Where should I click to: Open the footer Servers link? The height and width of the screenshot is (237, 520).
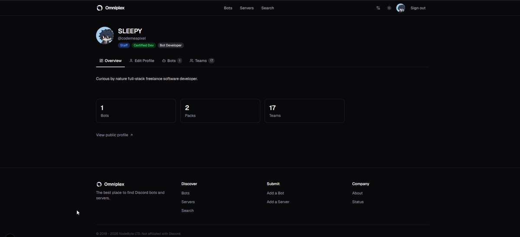click(188, 202)
